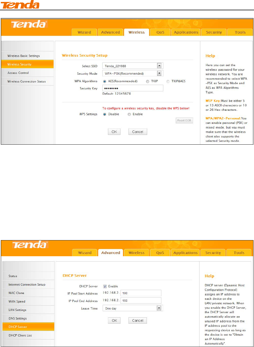Screen dimensions: 254x347
Task: Open MAC Clone sidebar item
Action: pyautogui.click(x=28, y=293)
